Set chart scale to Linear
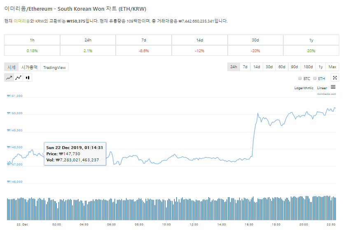 tap(322, 88)
